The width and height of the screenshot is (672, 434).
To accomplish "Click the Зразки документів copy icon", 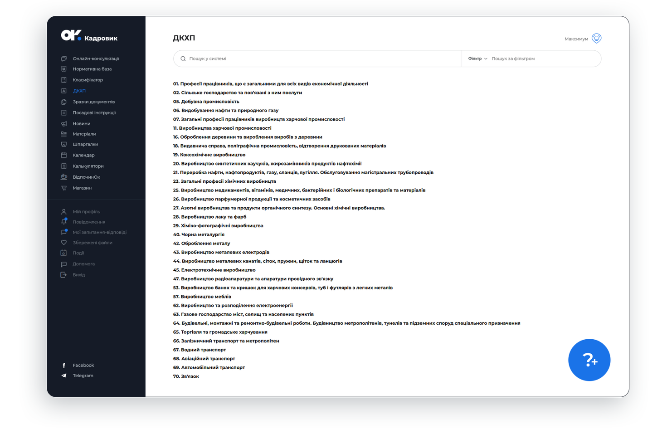I will [64, 102].
